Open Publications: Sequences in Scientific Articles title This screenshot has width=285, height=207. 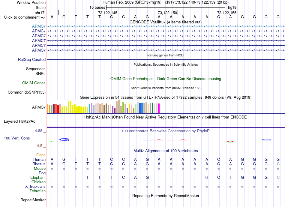click(x=166, y=64)
